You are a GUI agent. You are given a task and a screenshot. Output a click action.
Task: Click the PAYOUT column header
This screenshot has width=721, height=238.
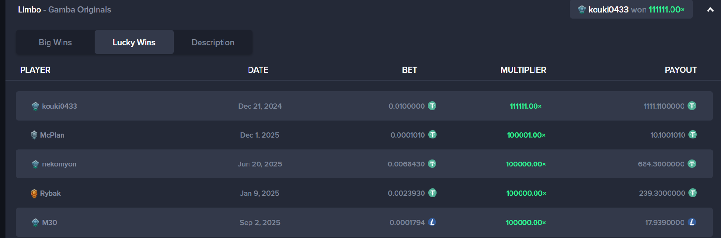click(681, 70)
